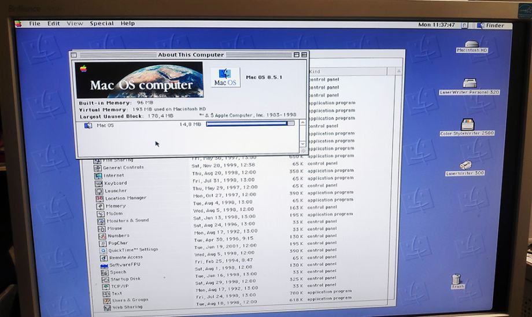This screenshot has height=317, width=532.
Task: Click date 'Tue, Jun 19, 2001, 12:00'
Action: (226, 246)
